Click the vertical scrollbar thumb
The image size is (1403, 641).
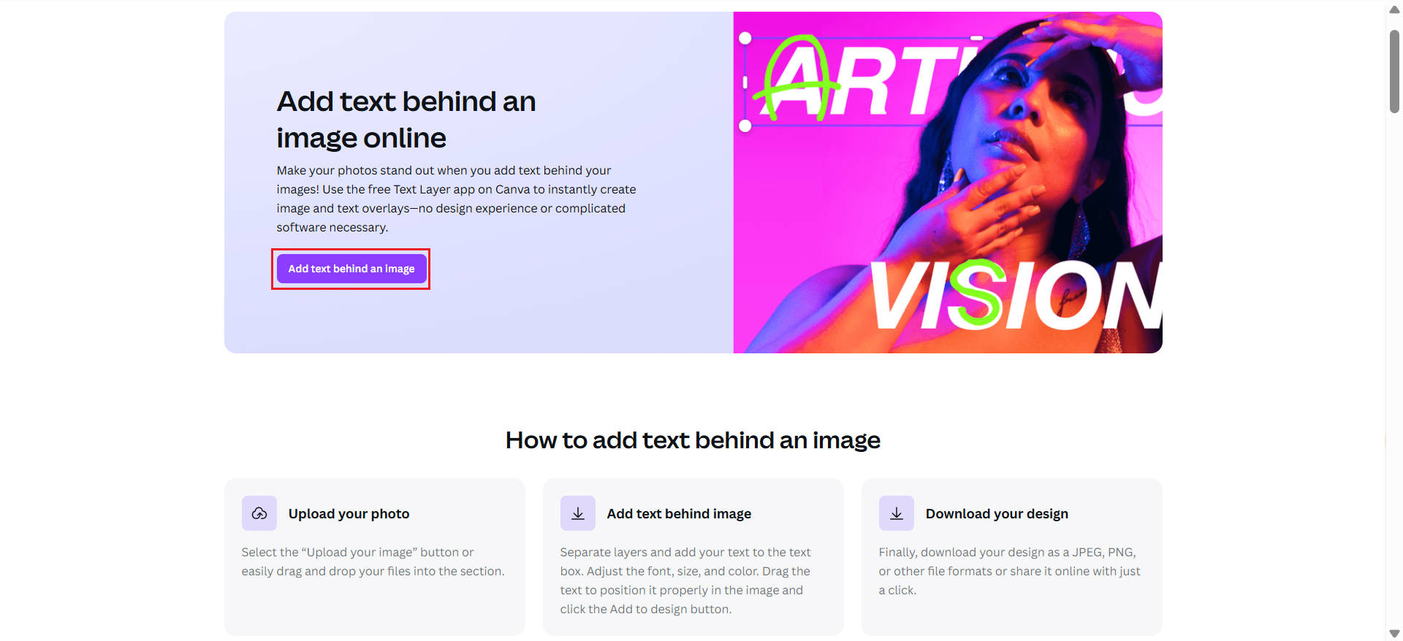tap(1394, 72)
